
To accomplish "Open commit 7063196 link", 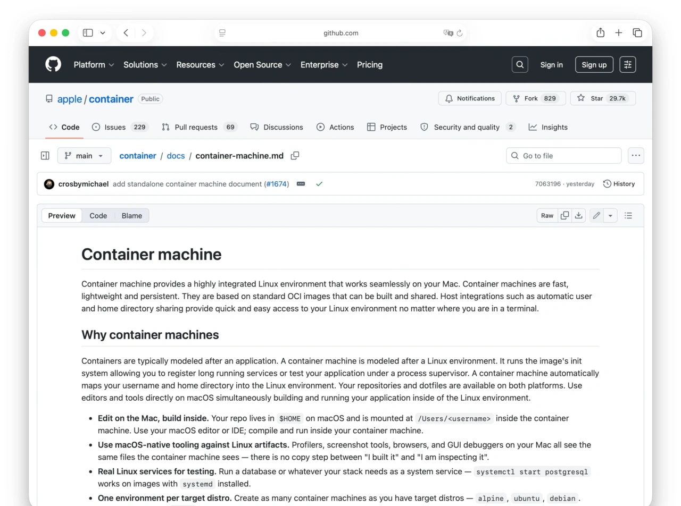I will pyautogui.click(x=548, y=184).
